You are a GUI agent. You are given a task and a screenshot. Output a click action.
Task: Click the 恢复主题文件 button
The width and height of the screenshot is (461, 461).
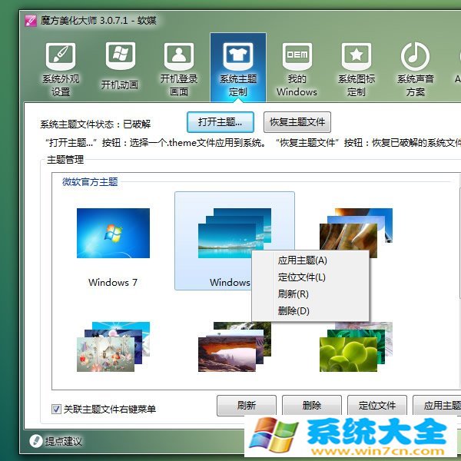[297, 122]
